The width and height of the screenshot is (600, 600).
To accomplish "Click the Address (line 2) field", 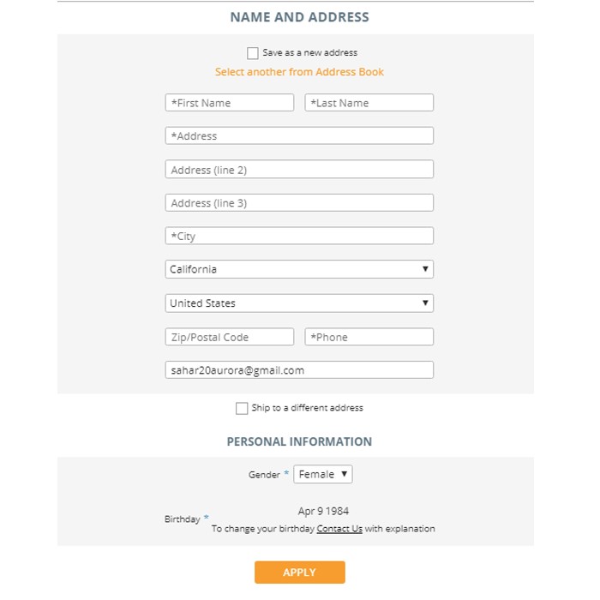I will pyautogui.click(x=299, y=170).
